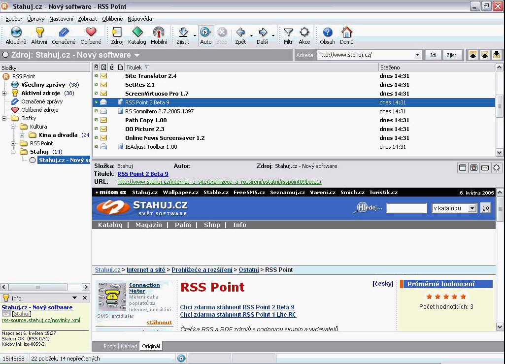The width and height of the screenshot is (505, 364).
Task: Open the Soubor menu
Action: (14, 19)
